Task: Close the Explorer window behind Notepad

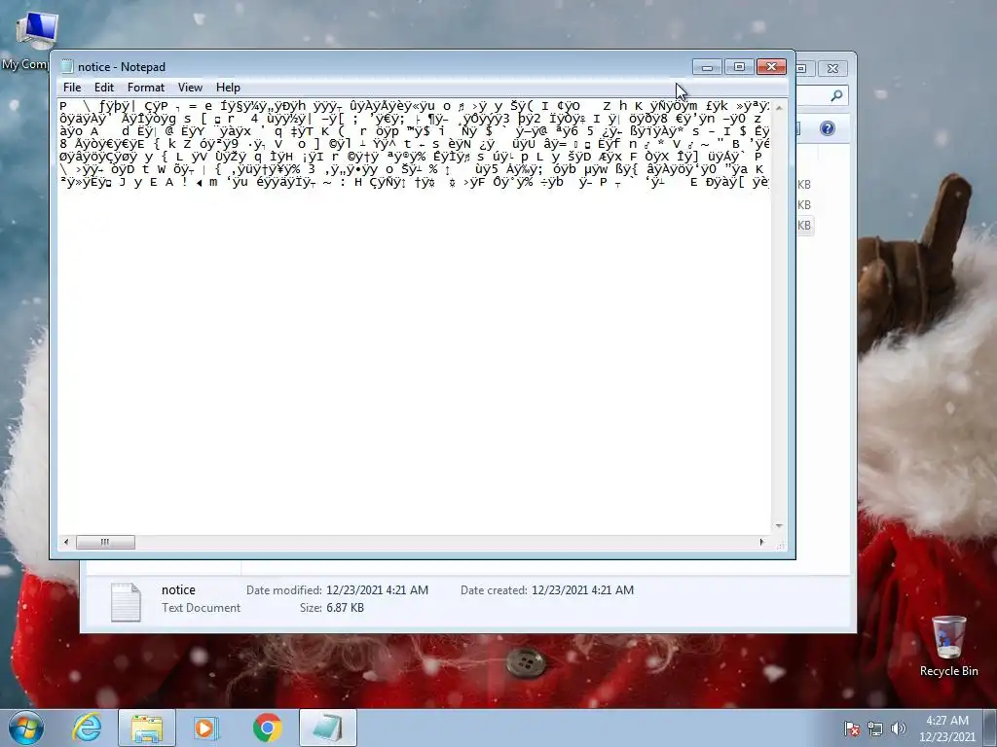Action: point(832,68)
